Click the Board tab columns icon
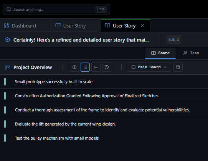The height and width of the screenshot is (161, 208). click(154, 53)
